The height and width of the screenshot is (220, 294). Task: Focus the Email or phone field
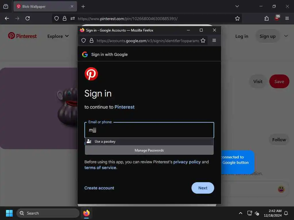[x=149, y=130]
